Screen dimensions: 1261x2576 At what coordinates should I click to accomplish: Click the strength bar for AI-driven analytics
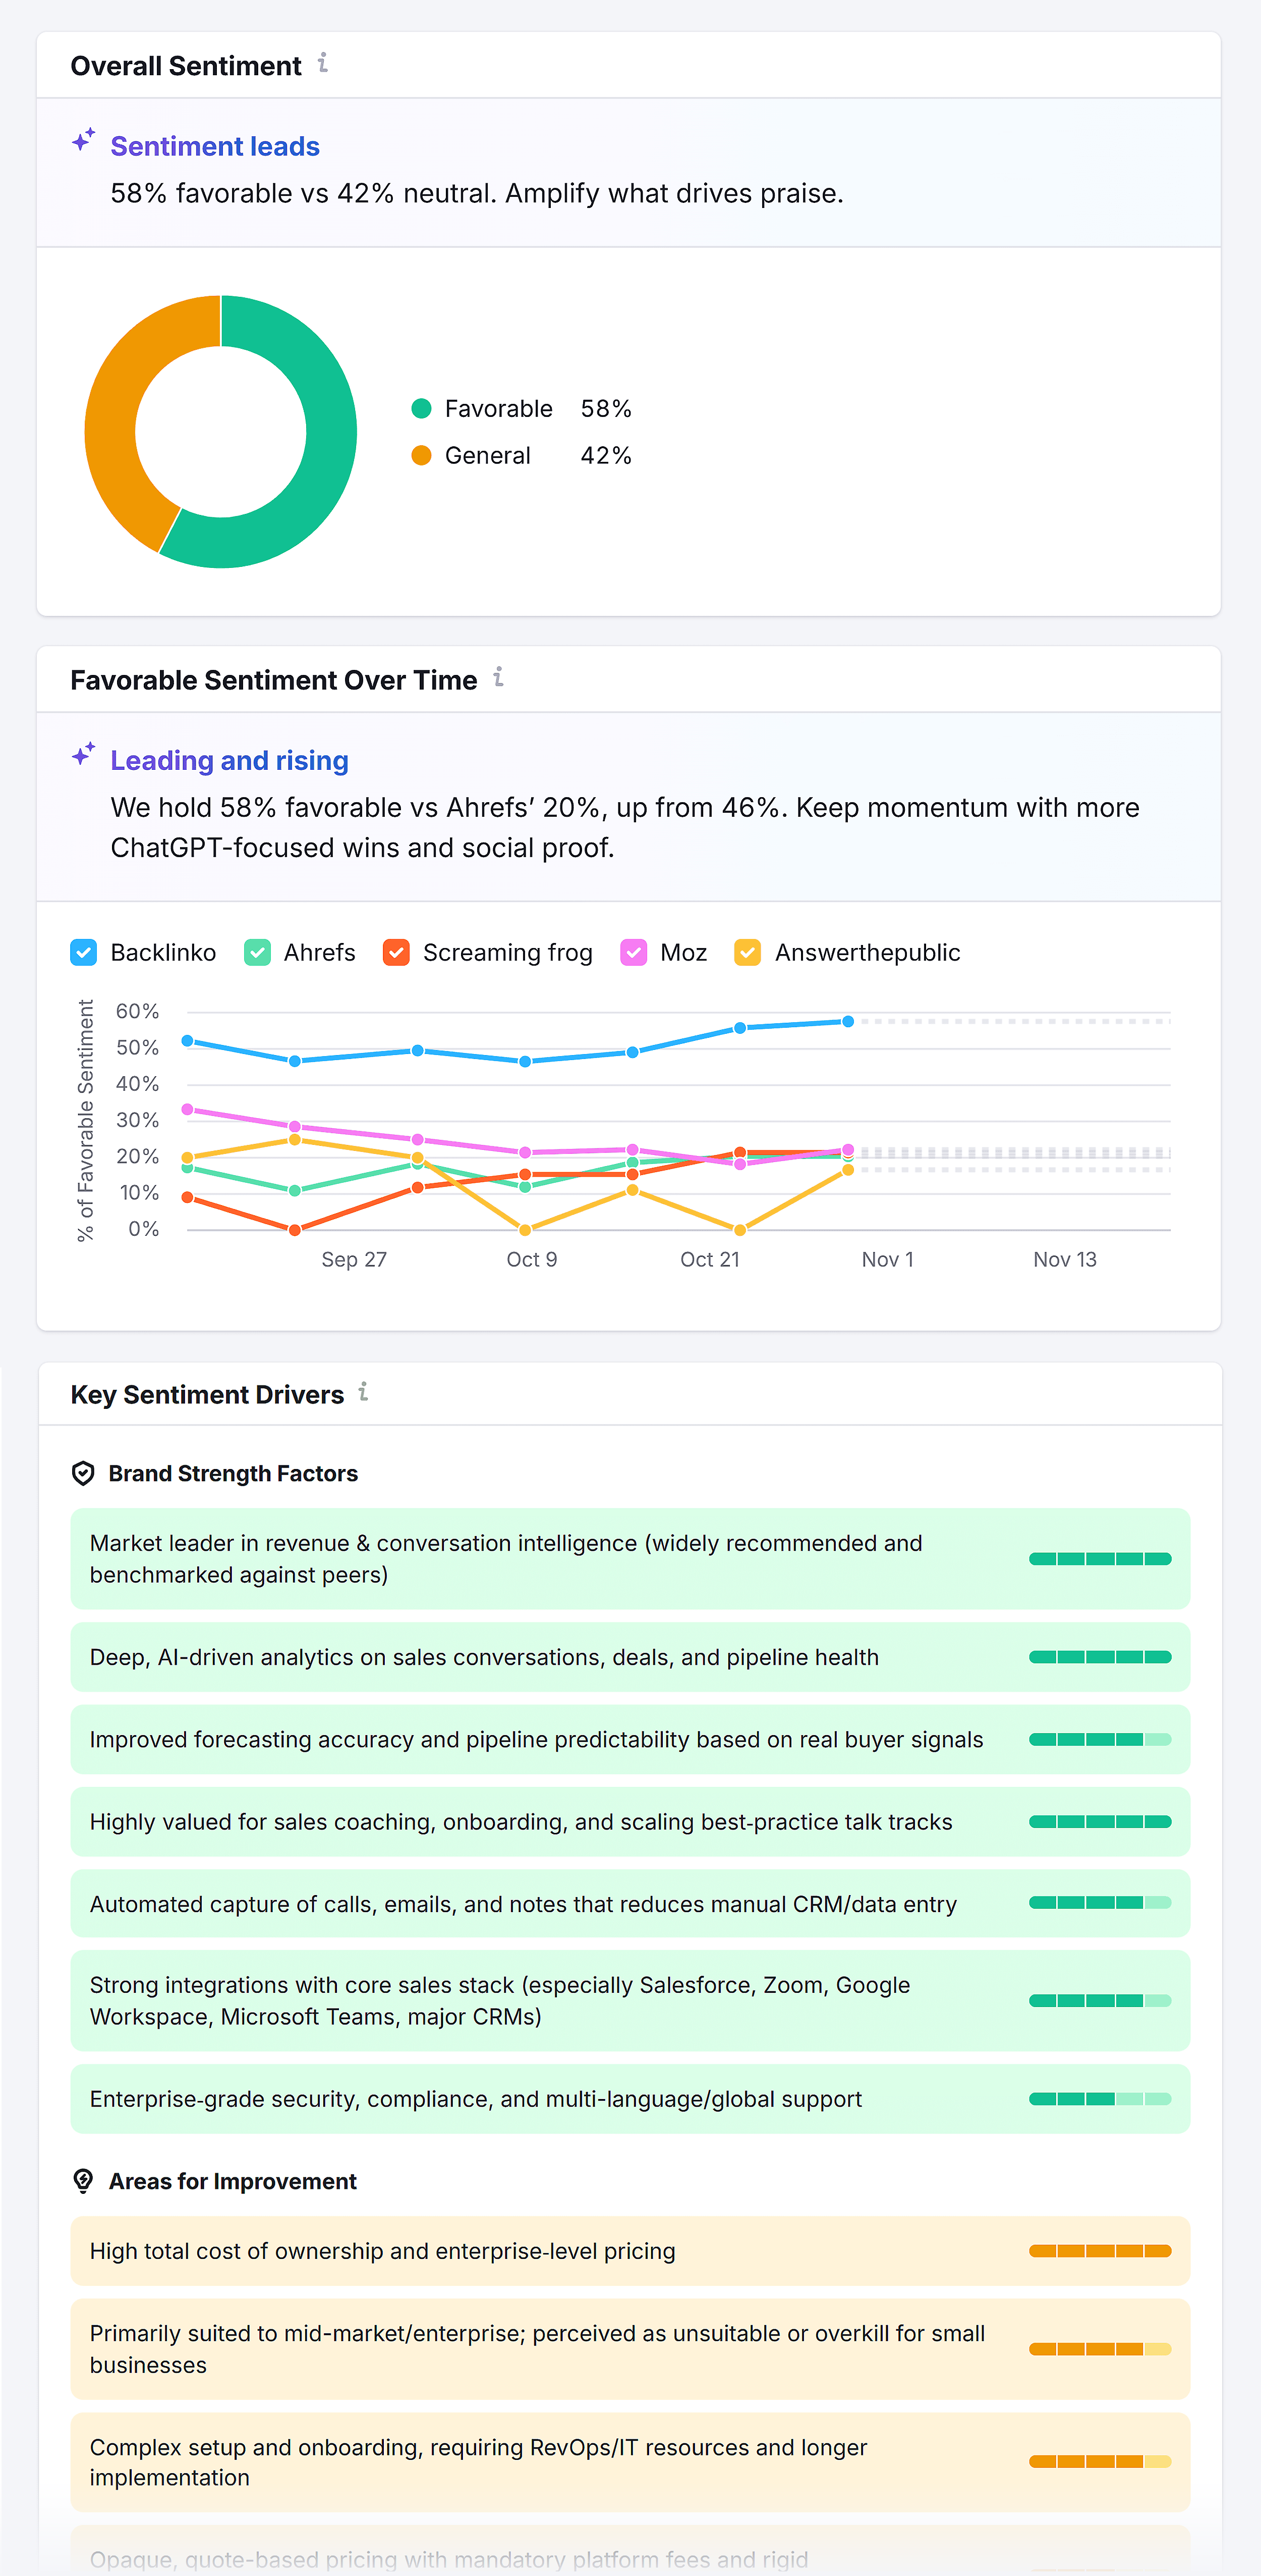click(x=1100, y=1657)
